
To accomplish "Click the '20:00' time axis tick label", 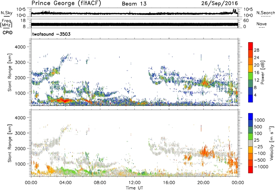I will [x=203, y=183].
